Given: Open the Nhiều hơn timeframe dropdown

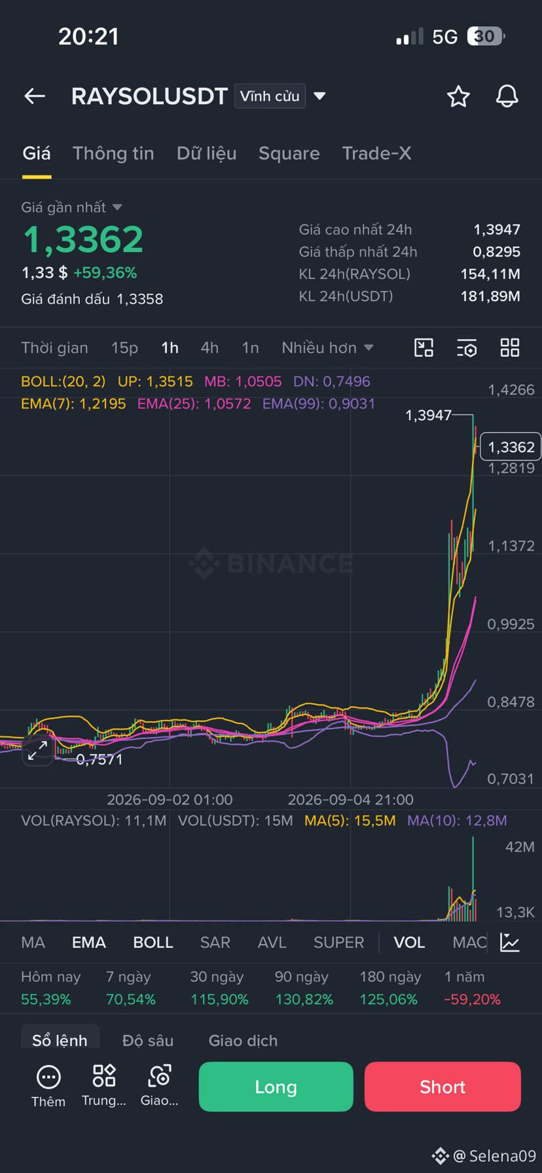Looking at the screenshot, I should click(327, 348).
